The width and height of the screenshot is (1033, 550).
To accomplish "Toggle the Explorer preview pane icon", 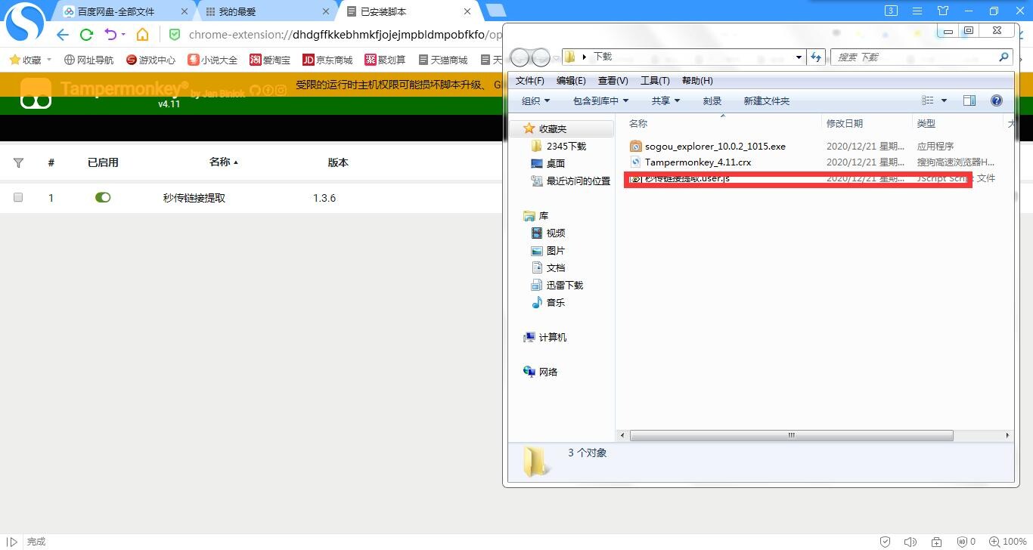I will click(x=969, y=100).
